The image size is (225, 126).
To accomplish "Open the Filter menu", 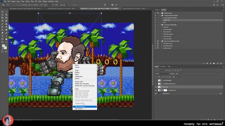I will tap(32, 1).
